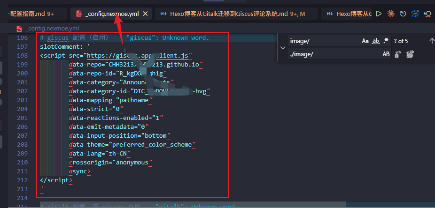Screen dimensions: 435x208
Task: Collapse the replace row chevron
Action: click(283, 48)
